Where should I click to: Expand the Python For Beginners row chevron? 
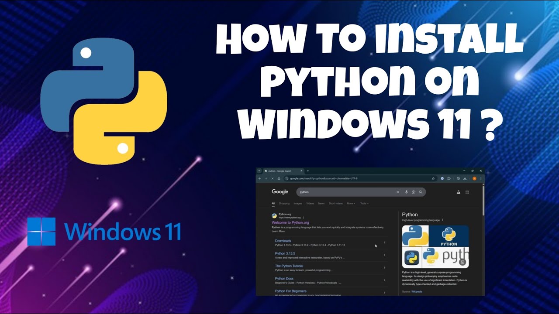point(384,293)
